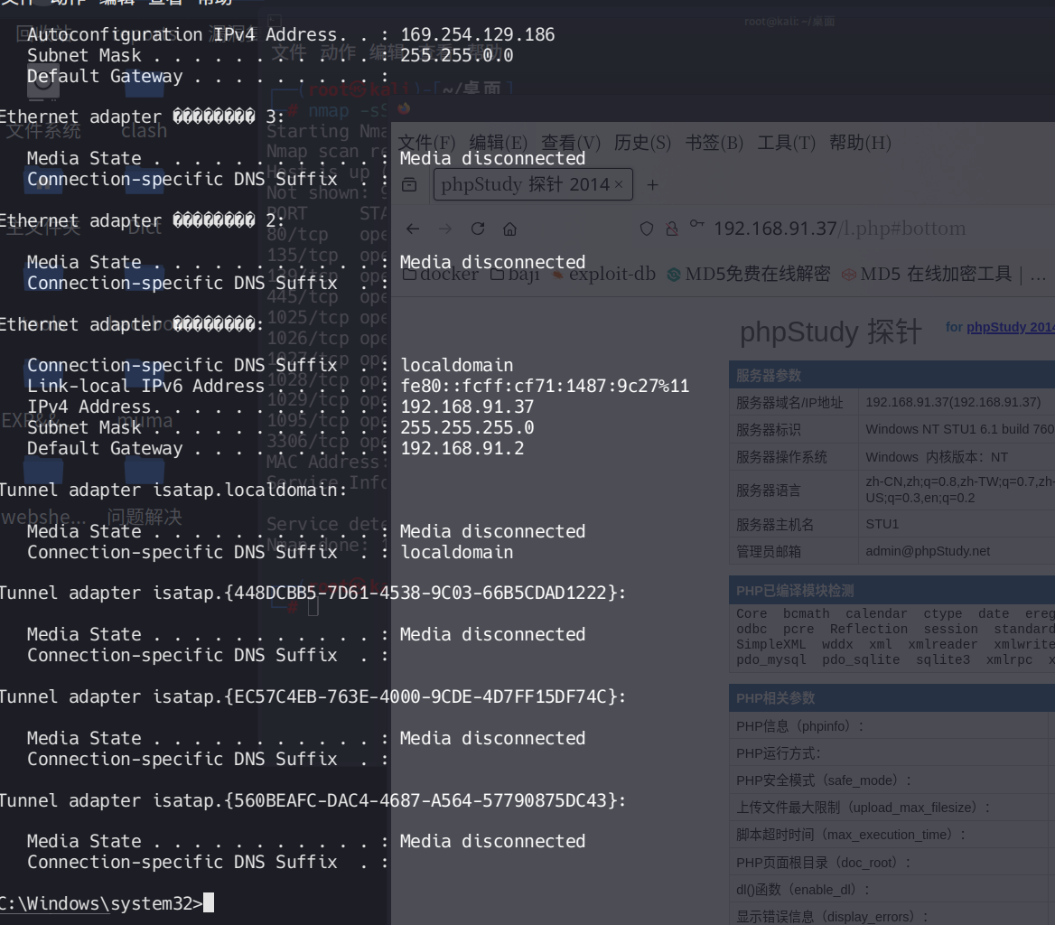
Task: Open Firefox 查看(V) menu
Action: (571, 143)
